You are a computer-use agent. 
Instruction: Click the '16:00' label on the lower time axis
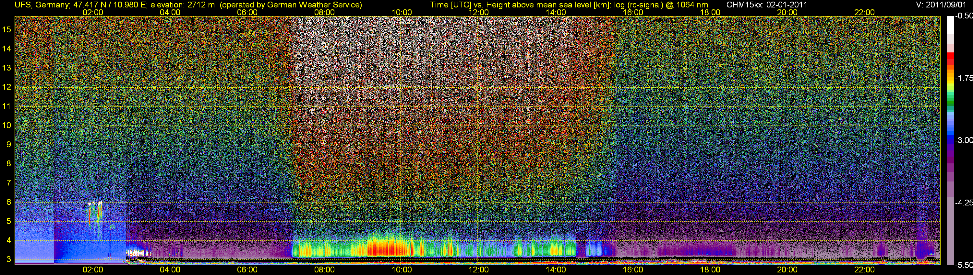pyautogui.click(x=633, y=270)
